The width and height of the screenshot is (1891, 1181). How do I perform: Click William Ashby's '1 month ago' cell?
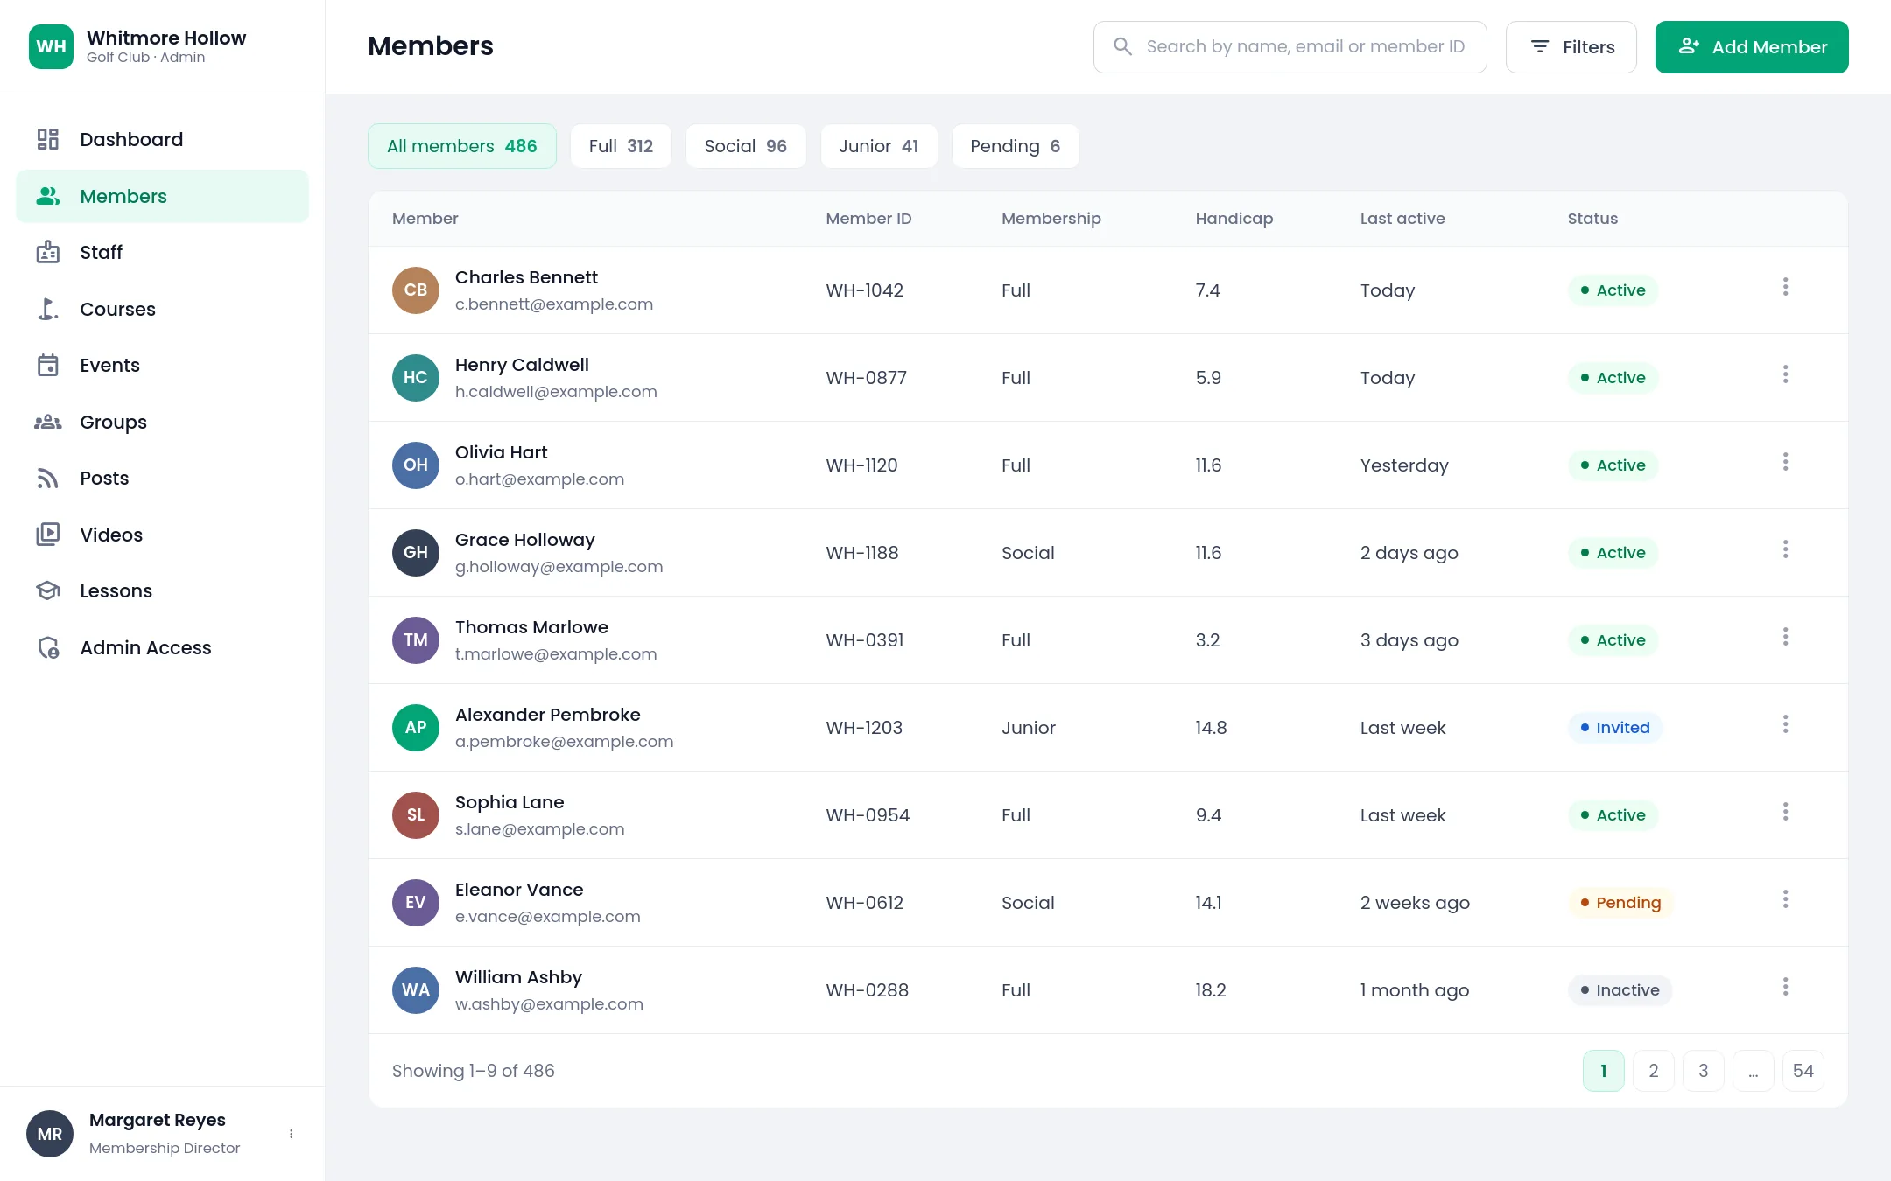(x=1415, y=990)
